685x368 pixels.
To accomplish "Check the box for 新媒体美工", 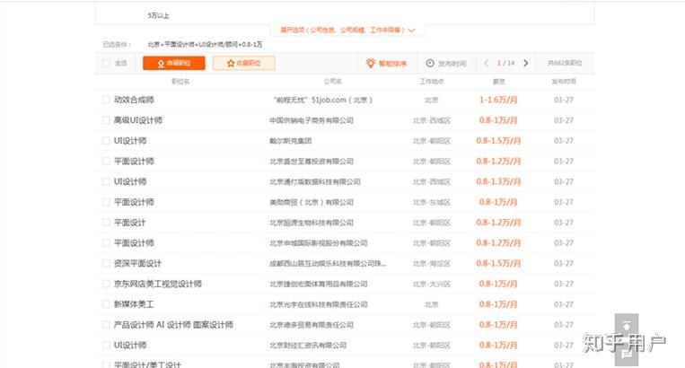I will tap(106, 304).
